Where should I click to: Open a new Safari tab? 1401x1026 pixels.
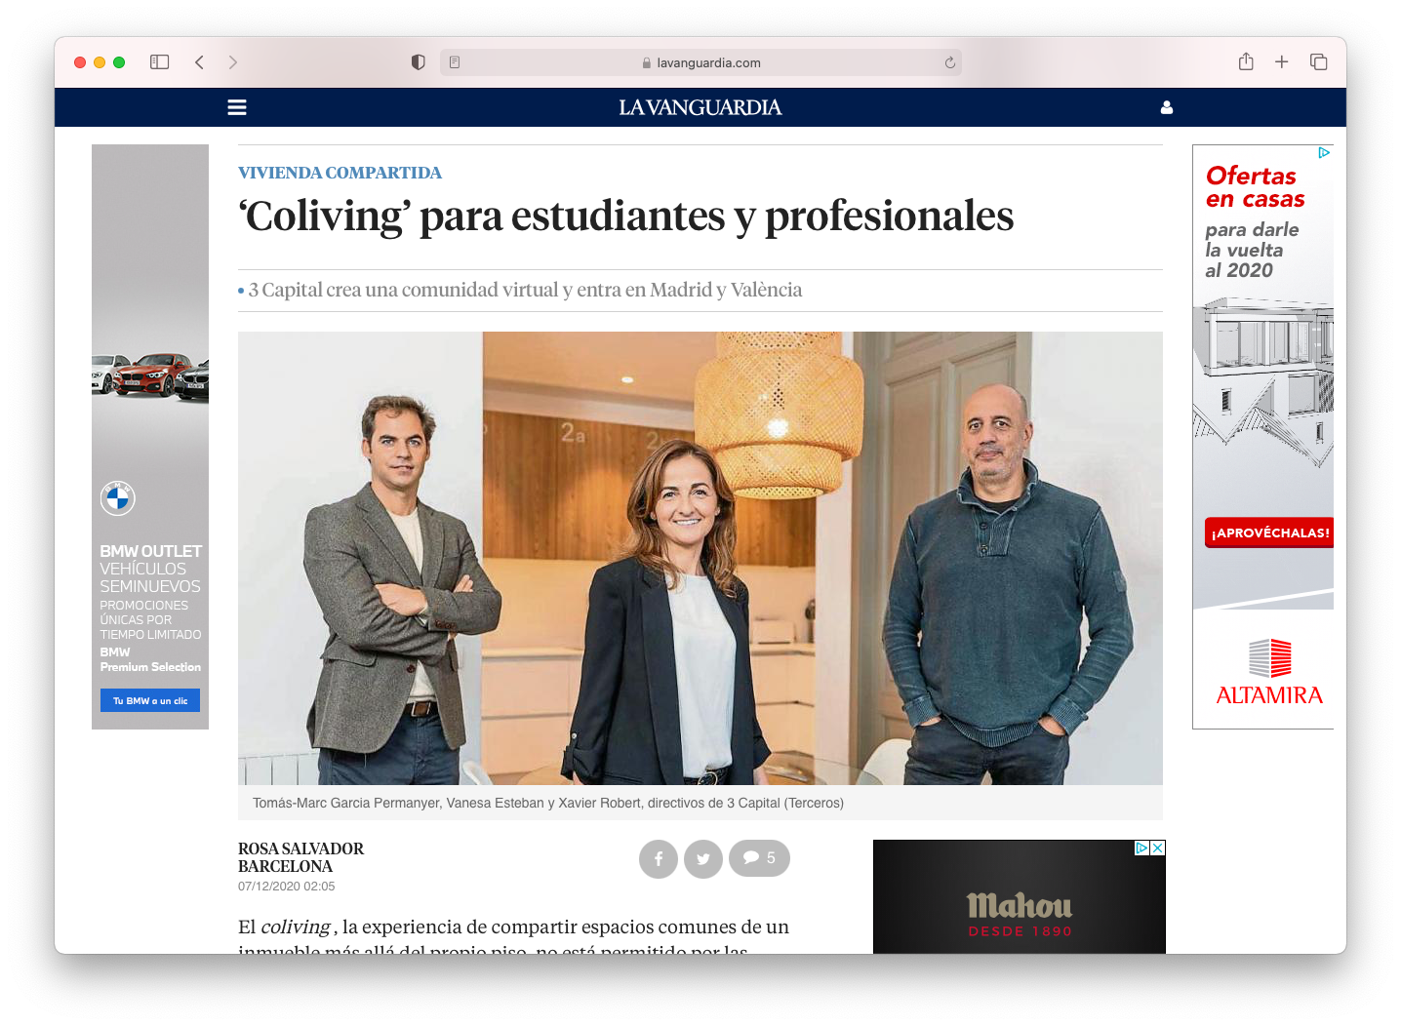tap(1282, 62)
